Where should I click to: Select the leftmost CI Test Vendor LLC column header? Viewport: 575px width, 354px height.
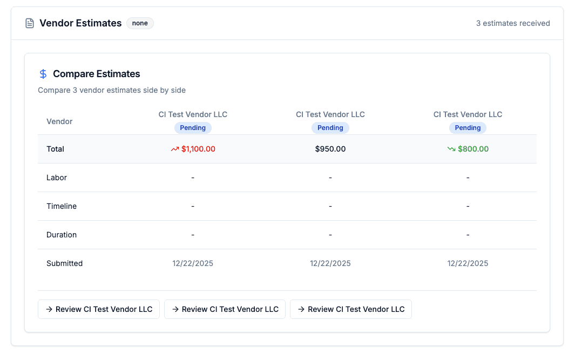coord(193,114)
